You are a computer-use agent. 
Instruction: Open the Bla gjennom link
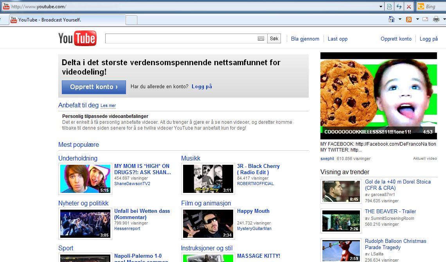pos(305,39)
